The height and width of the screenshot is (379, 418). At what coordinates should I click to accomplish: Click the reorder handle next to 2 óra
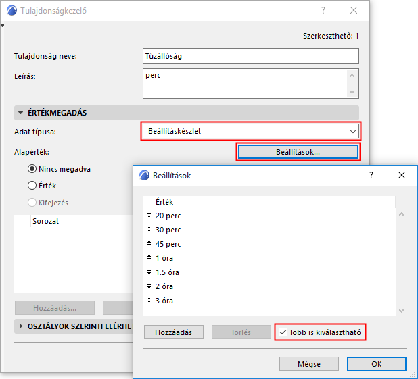(149, 286)
